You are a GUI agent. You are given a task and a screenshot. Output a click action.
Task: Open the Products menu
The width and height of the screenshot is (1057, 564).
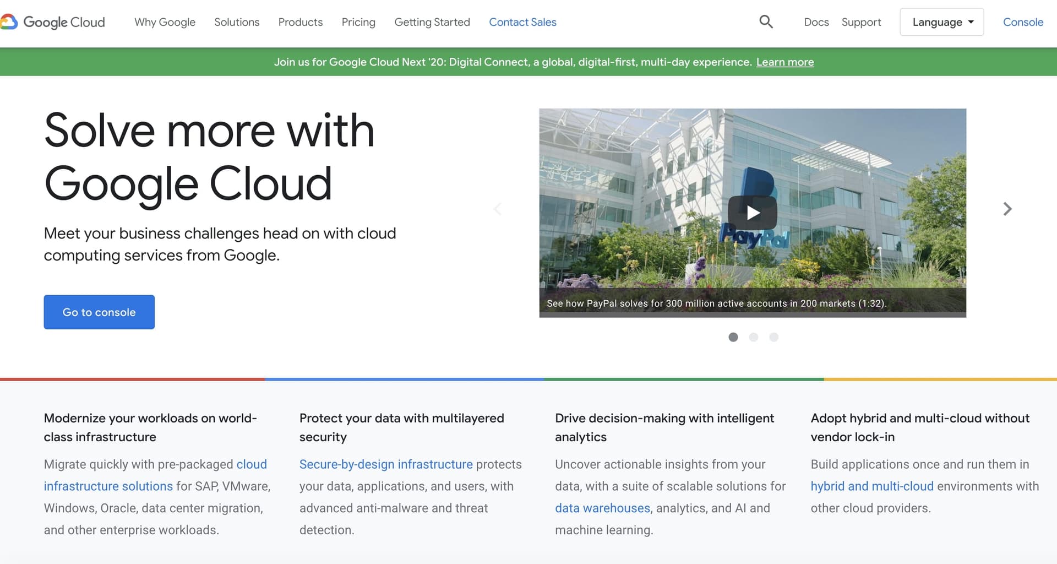click(301, 22)
